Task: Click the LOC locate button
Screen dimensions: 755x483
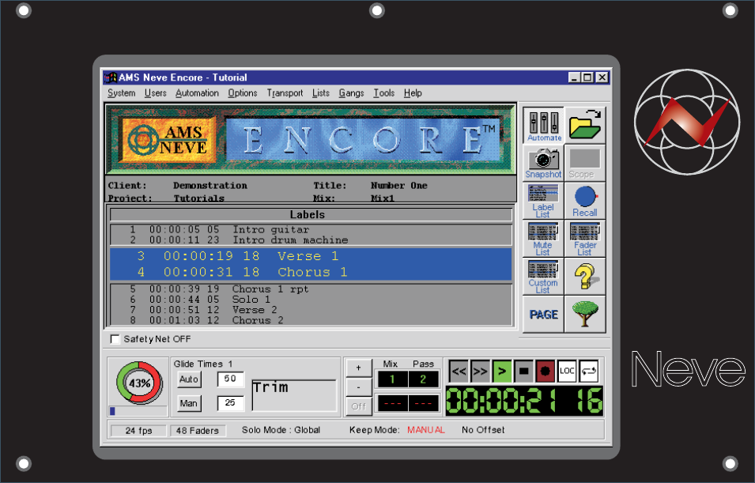Action: pos(567,372)
